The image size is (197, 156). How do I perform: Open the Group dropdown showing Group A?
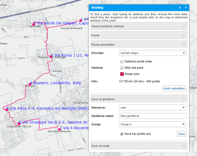(x=153, y=124)
